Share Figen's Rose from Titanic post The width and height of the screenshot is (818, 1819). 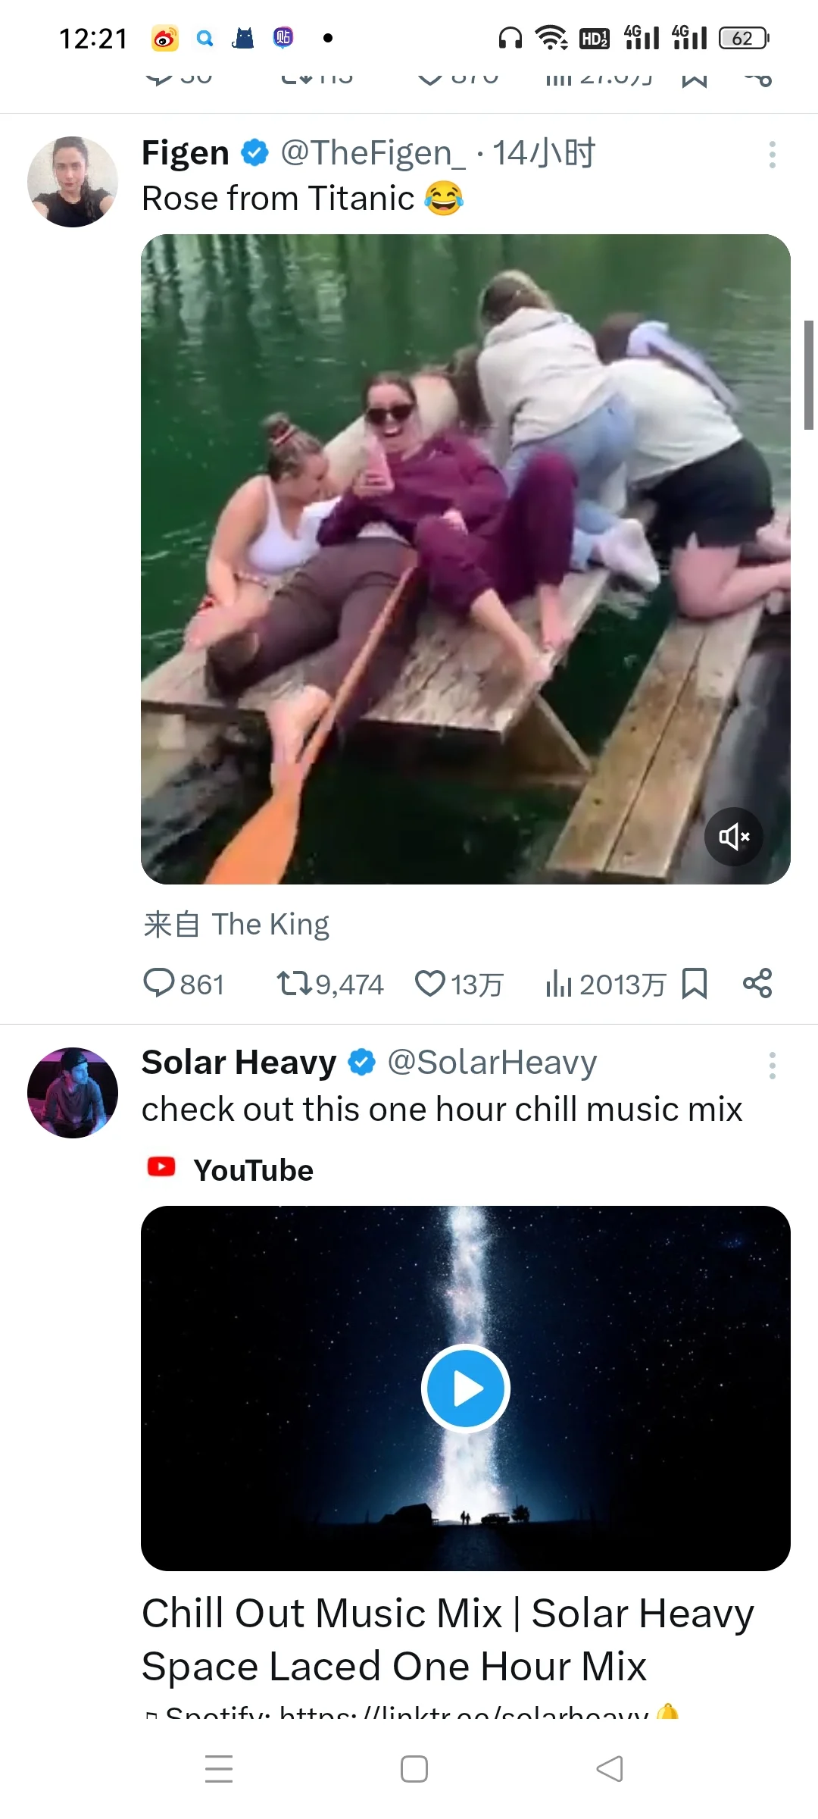(x=757, y=984)
